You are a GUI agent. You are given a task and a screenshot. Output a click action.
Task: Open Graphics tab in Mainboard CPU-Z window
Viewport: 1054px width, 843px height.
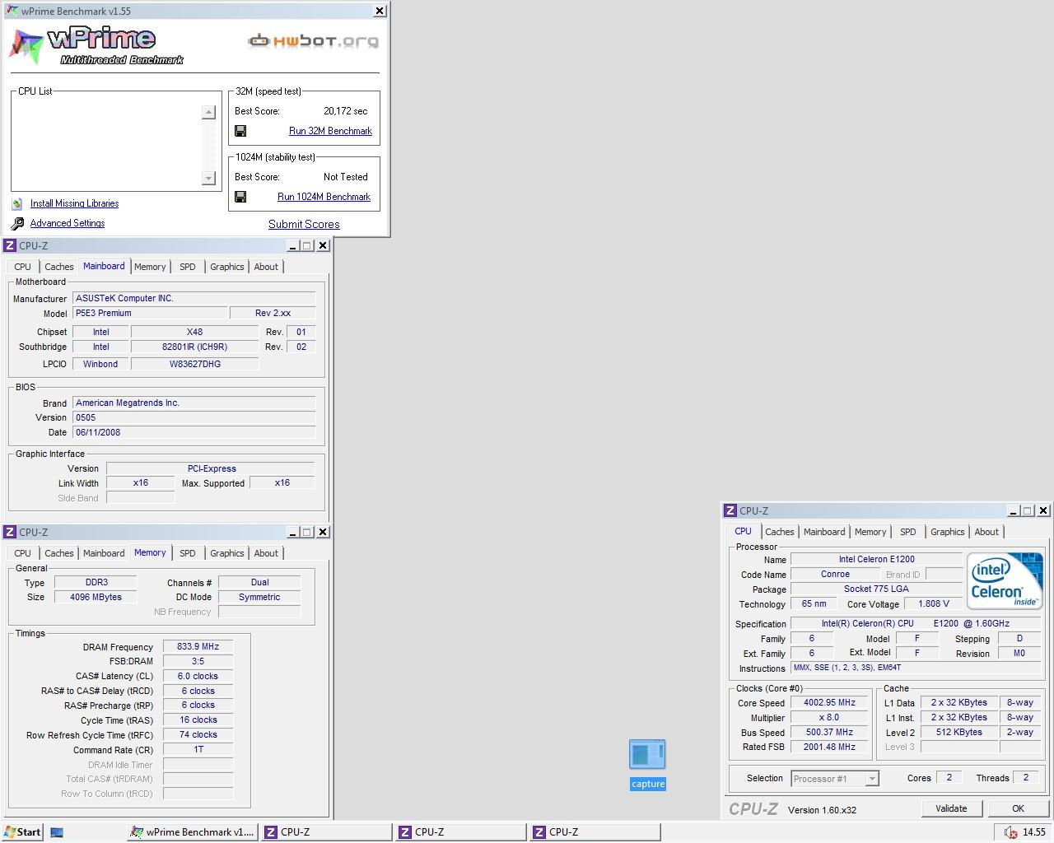pyautogui.click(x=227, y=267)
